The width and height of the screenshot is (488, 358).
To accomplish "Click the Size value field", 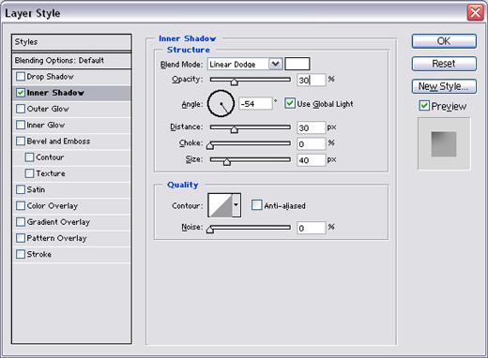I will click(x=312, y=160).
